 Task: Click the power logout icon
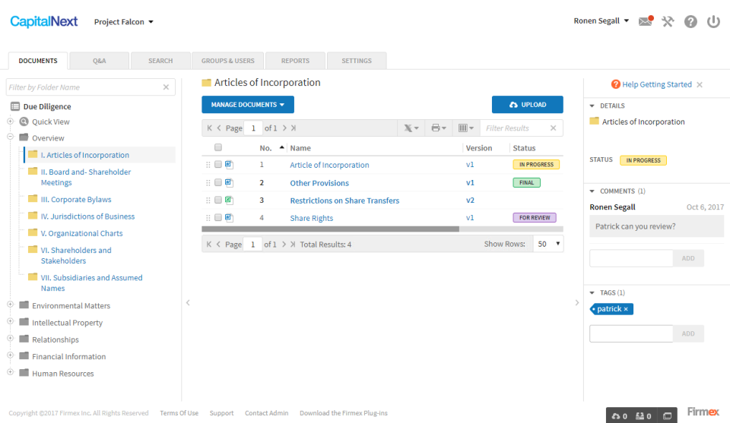(x=713, y=21)
